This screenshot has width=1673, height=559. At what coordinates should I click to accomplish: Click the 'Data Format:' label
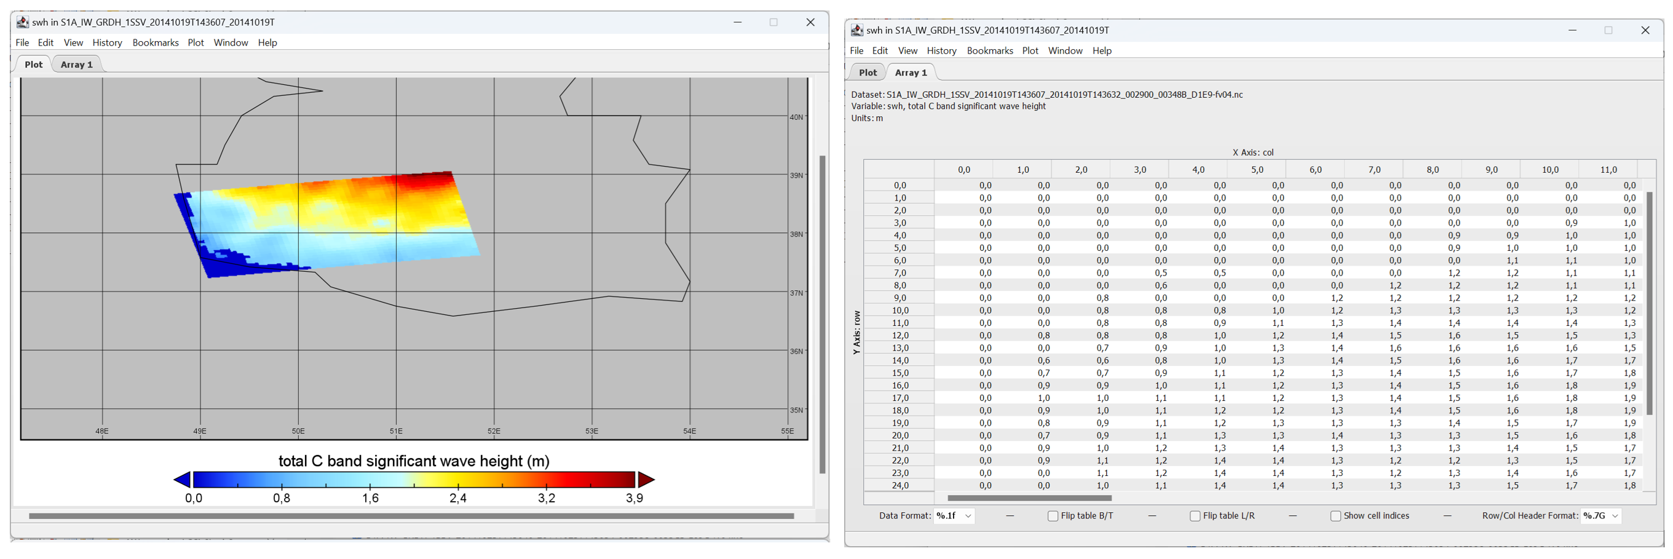click(904, 516)
